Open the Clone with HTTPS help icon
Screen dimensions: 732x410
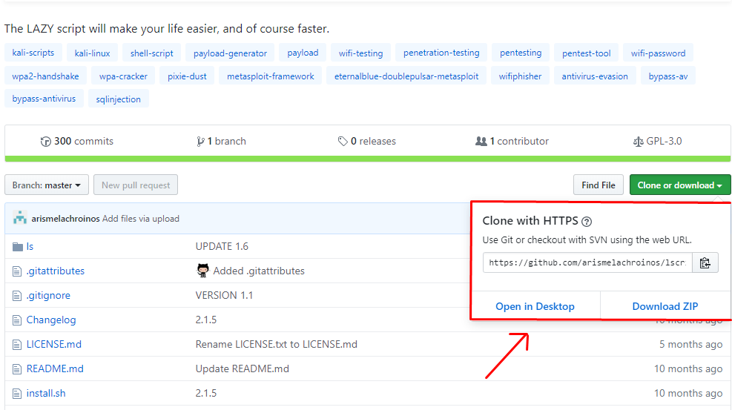pyautogui.click(x=587, y=222)
